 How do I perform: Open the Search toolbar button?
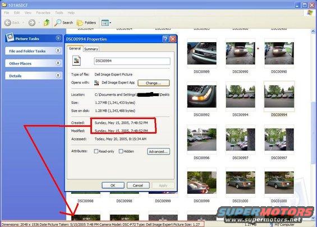[63, 22]
